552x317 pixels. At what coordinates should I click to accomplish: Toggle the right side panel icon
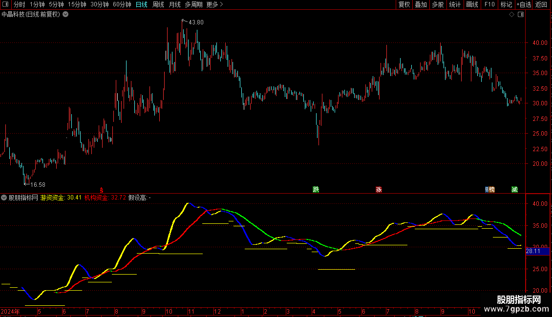point(521,15)
